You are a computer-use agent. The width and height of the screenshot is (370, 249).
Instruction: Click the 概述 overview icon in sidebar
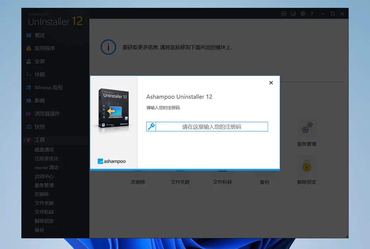pos(28,36)
